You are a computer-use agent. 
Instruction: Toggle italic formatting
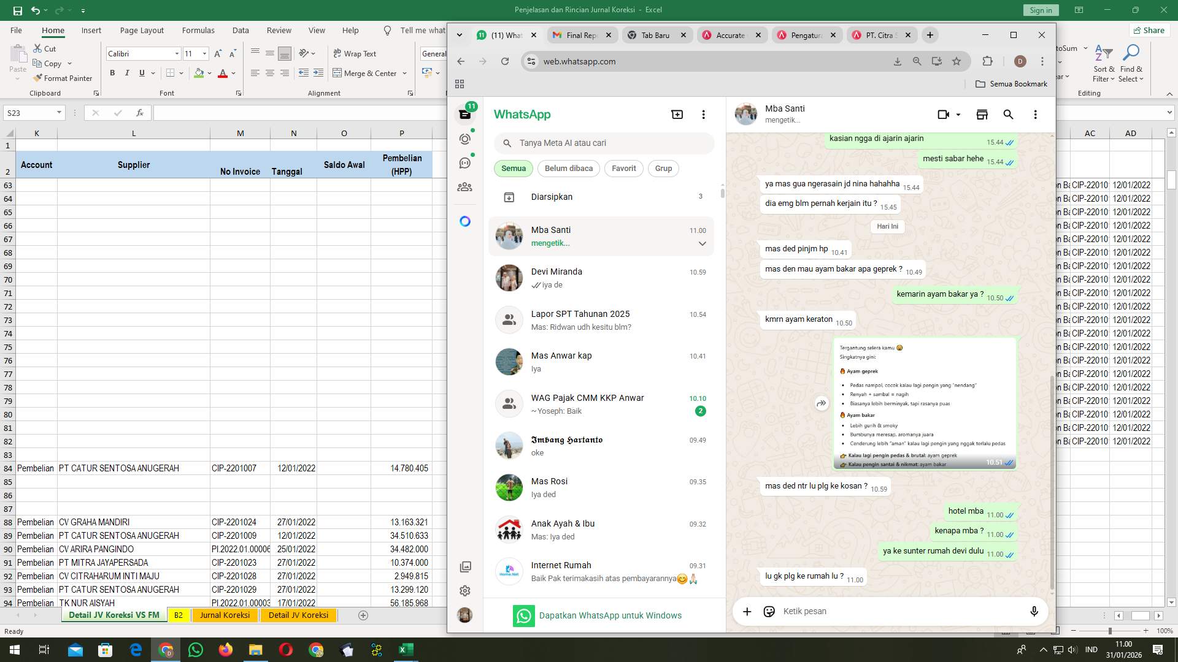127,72
